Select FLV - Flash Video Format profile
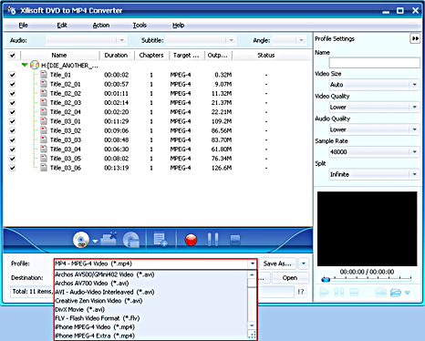The height and width of the screenshot is (341, 425). tap(151, 318)
